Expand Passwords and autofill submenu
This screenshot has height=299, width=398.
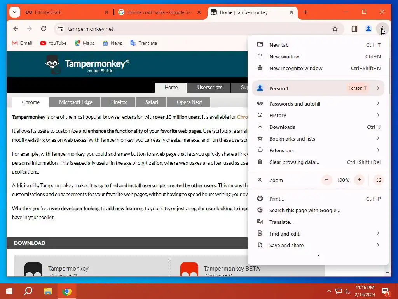318,104
